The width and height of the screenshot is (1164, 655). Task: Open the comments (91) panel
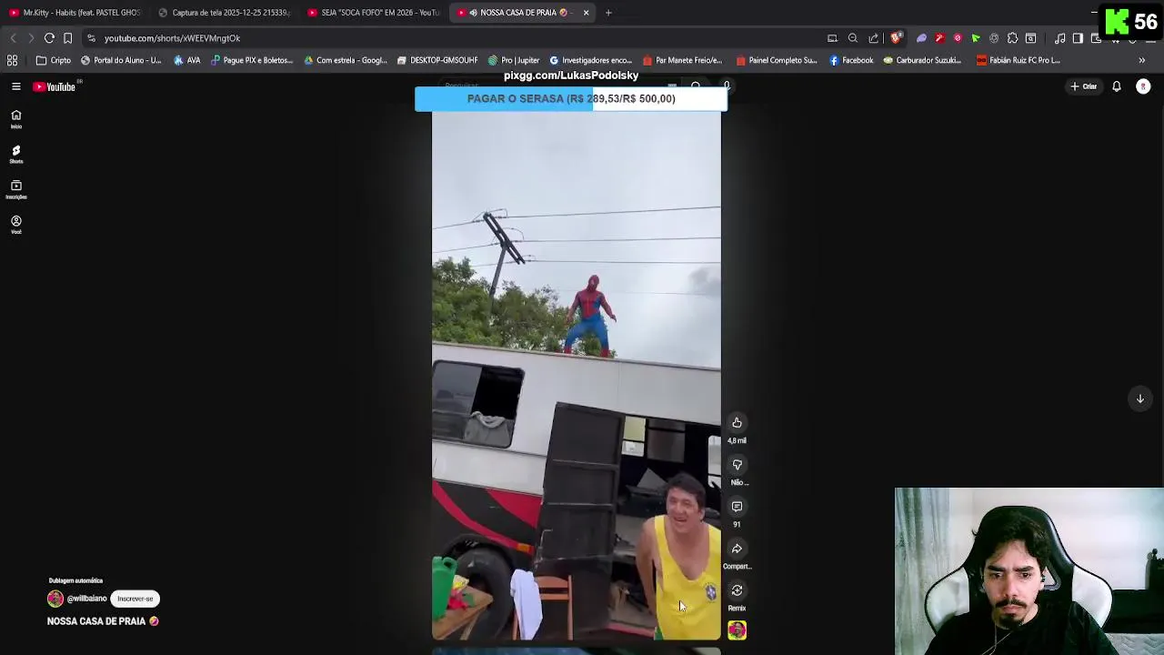[x=737, y=507]
